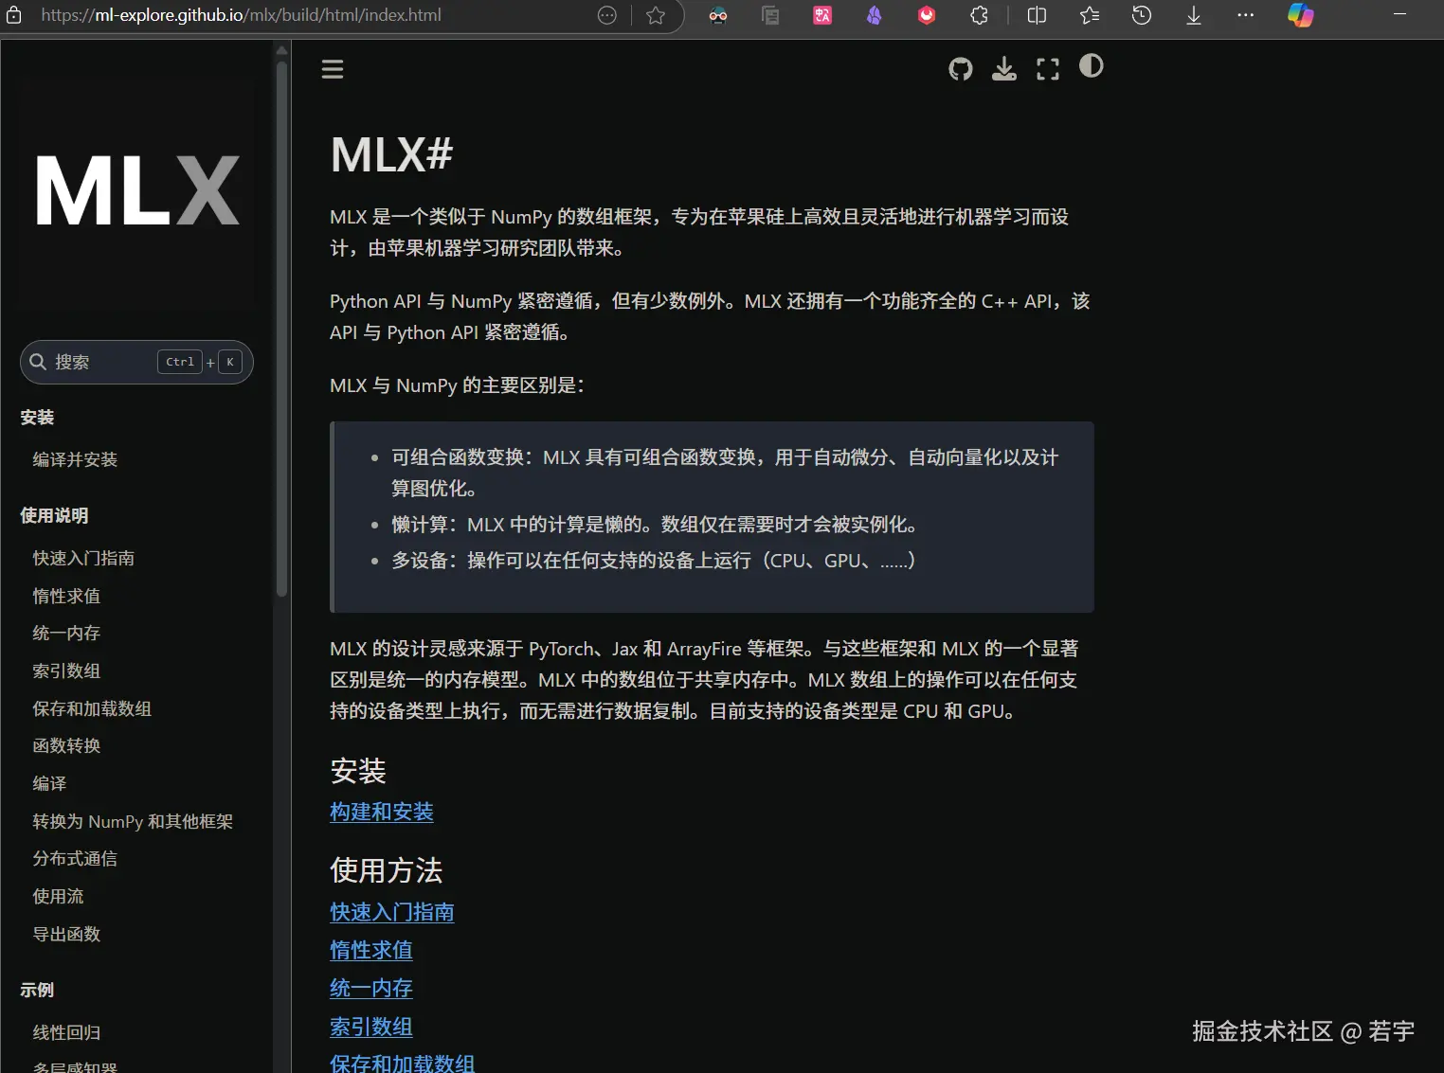The height and width of the screenshot is (1073, 1444).
Task: Open the MLX GitHub repository icon
Action: pyautogui.click(x=960, y=68)
